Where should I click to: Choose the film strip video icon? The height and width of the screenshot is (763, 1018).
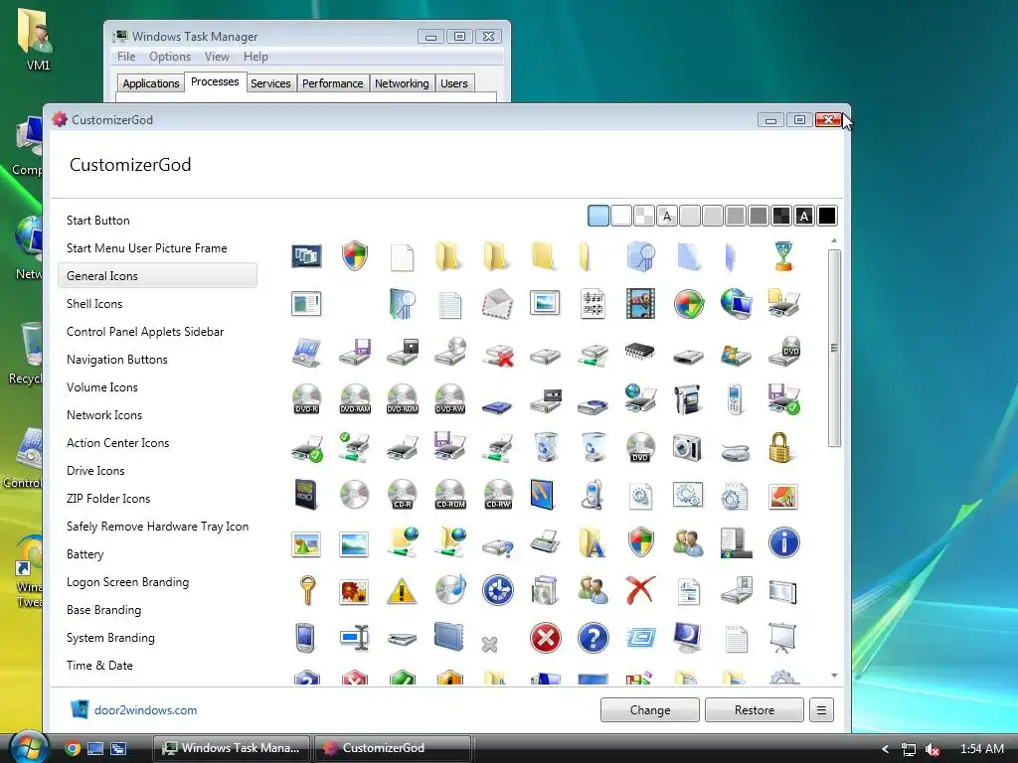pos(640,304)
